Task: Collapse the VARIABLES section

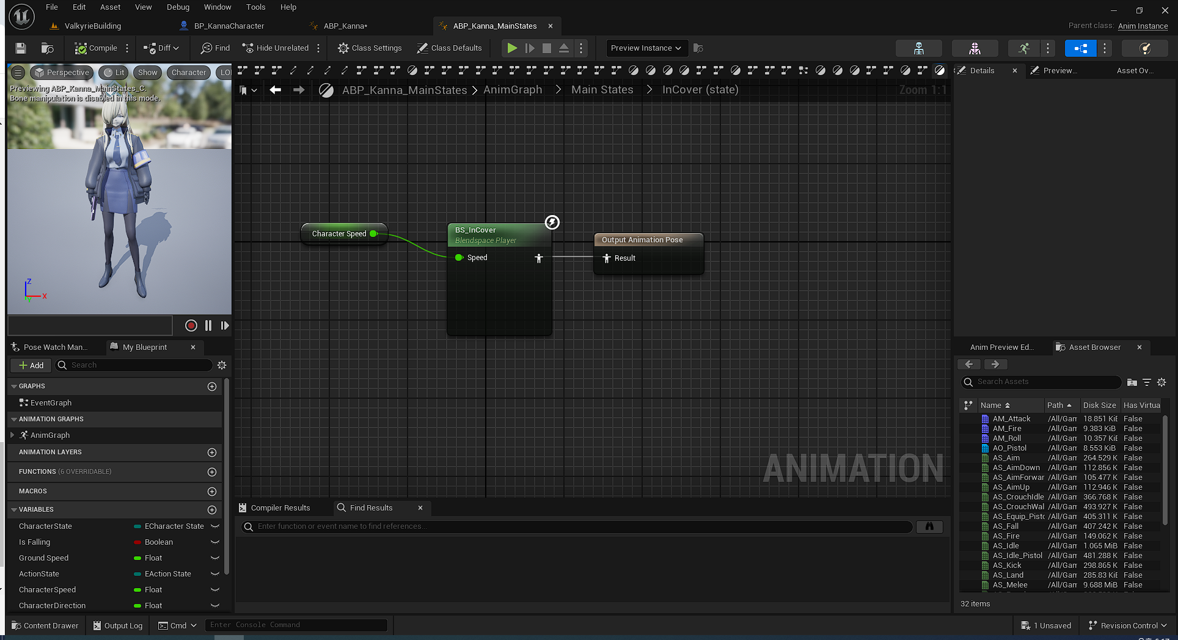Action: (14, 510)
